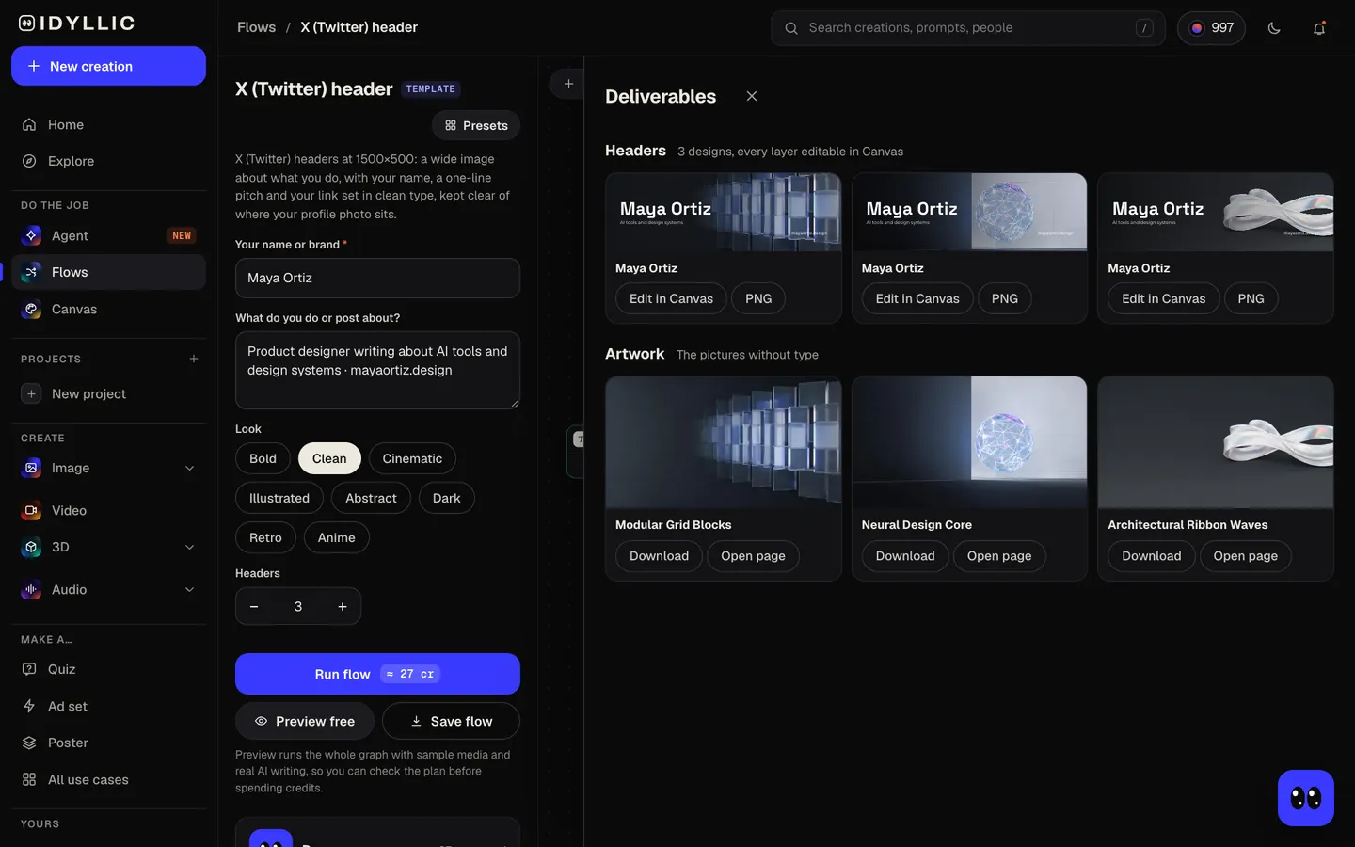
Task: Add a new project with plus icon
Action: click(x=194, y=359)
